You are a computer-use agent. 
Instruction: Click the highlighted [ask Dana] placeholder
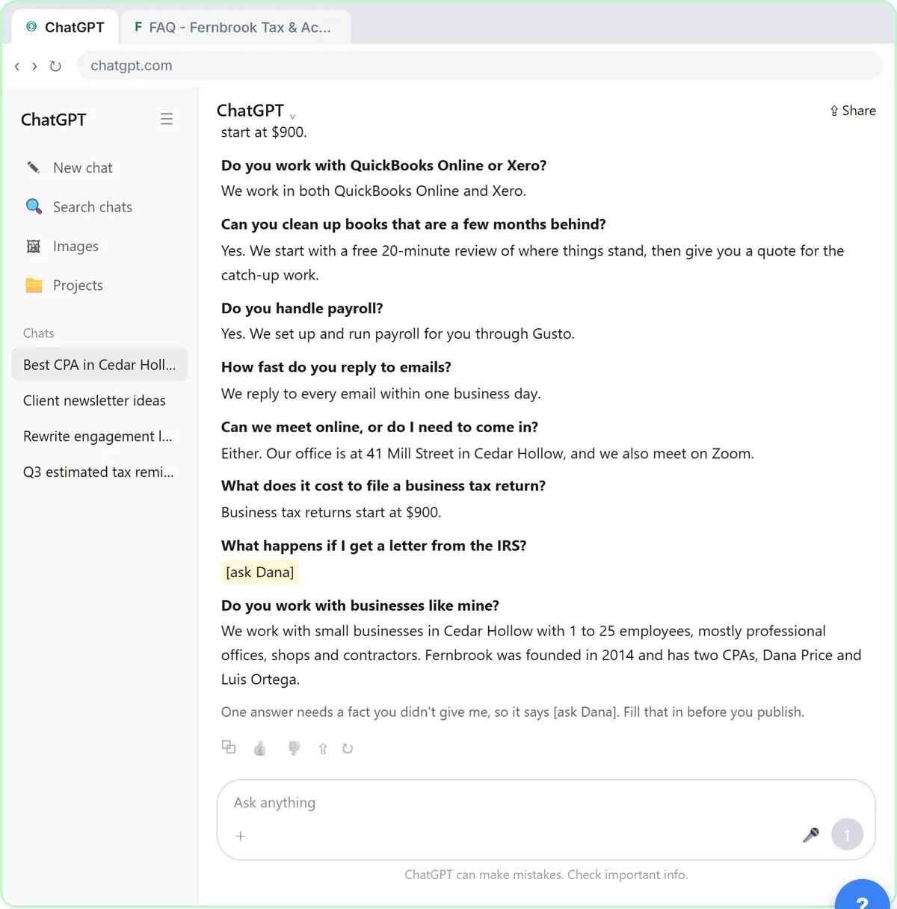[260, 573]
